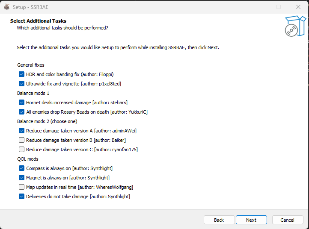Go to previous step with Back button
Screen dimensions: 309x229
click(x=219, y=220)
